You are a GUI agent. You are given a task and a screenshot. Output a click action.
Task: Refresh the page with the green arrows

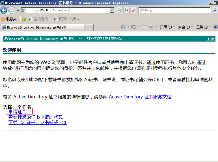tap(126, 10)
